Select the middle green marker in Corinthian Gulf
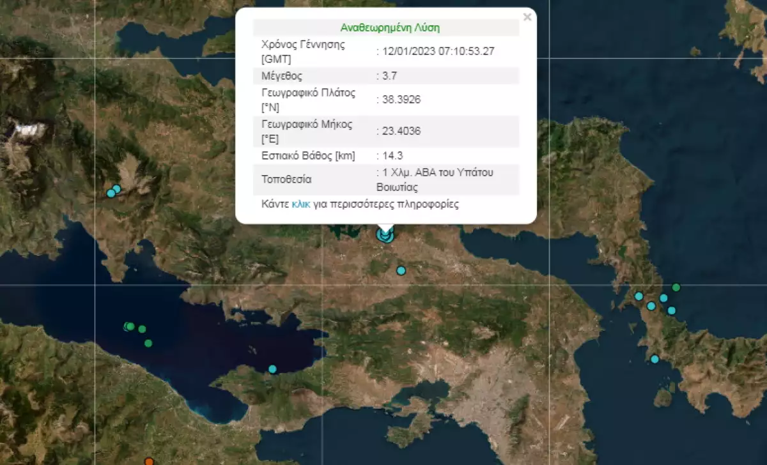 point(142,329)
